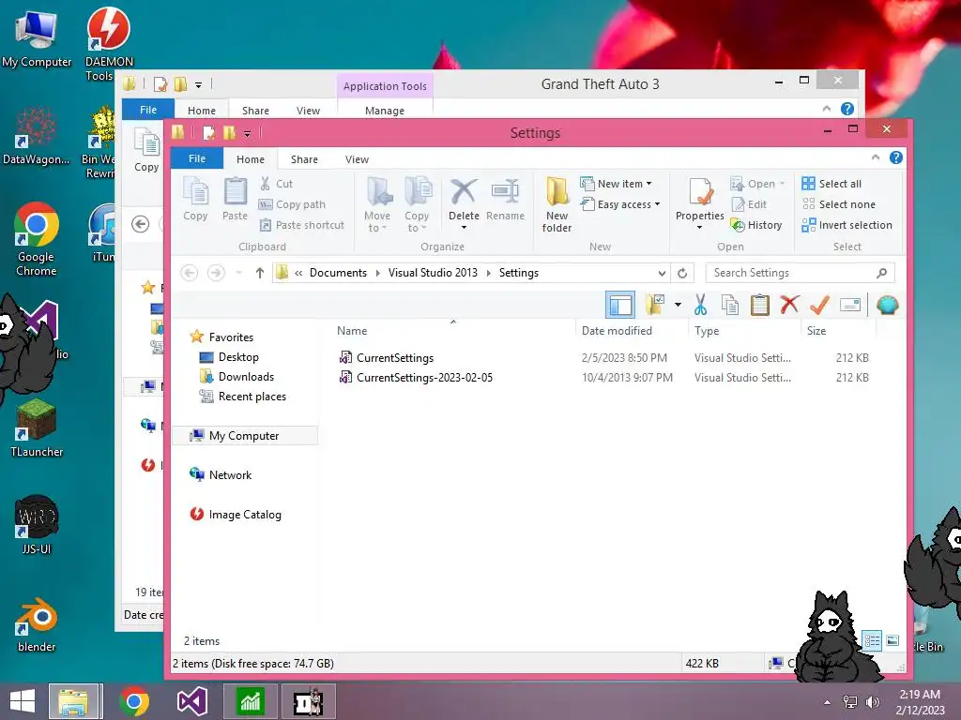961x720 pixels.
Task: Open the folder options toolbar dropdown arrow
Action: pos(678,305)
